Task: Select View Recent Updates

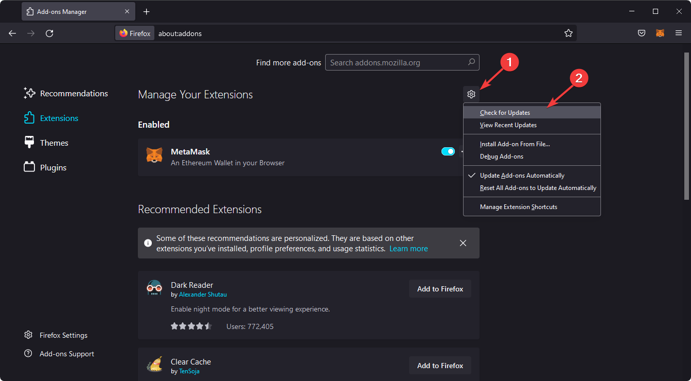Action: [x=532, y=125]
